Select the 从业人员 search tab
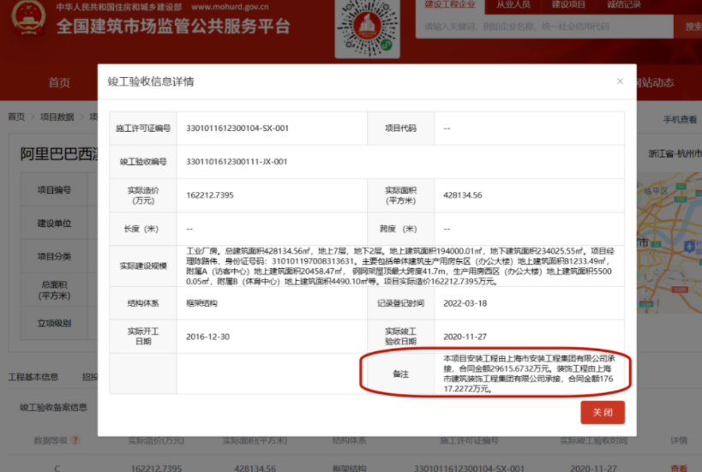This screenshot has width=702, height=472. 513,5
